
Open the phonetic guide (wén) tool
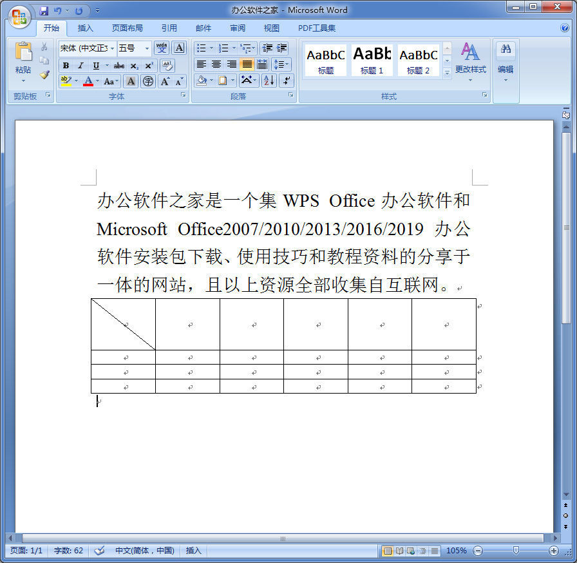(x=162, y=48)
